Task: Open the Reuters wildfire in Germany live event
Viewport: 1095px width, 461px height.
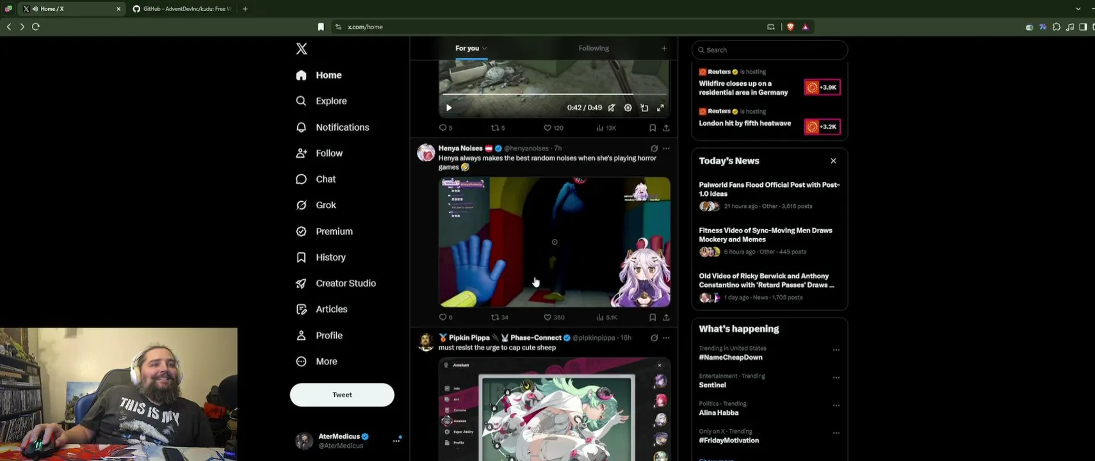Action: pyautogui.click(x=743, y=88)
